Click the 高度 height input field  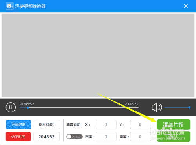(140, 137)
